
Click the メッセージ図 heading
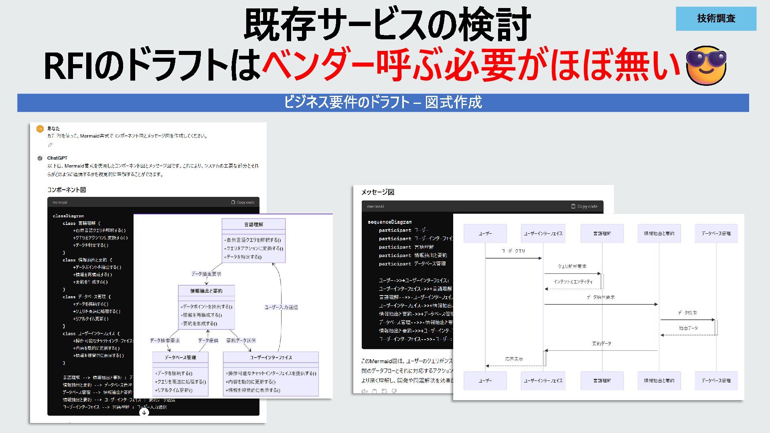click(x=377, y=192)
